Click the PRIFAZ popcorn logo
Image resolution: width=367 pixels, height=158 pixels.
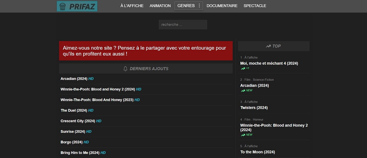coord(77,6)
